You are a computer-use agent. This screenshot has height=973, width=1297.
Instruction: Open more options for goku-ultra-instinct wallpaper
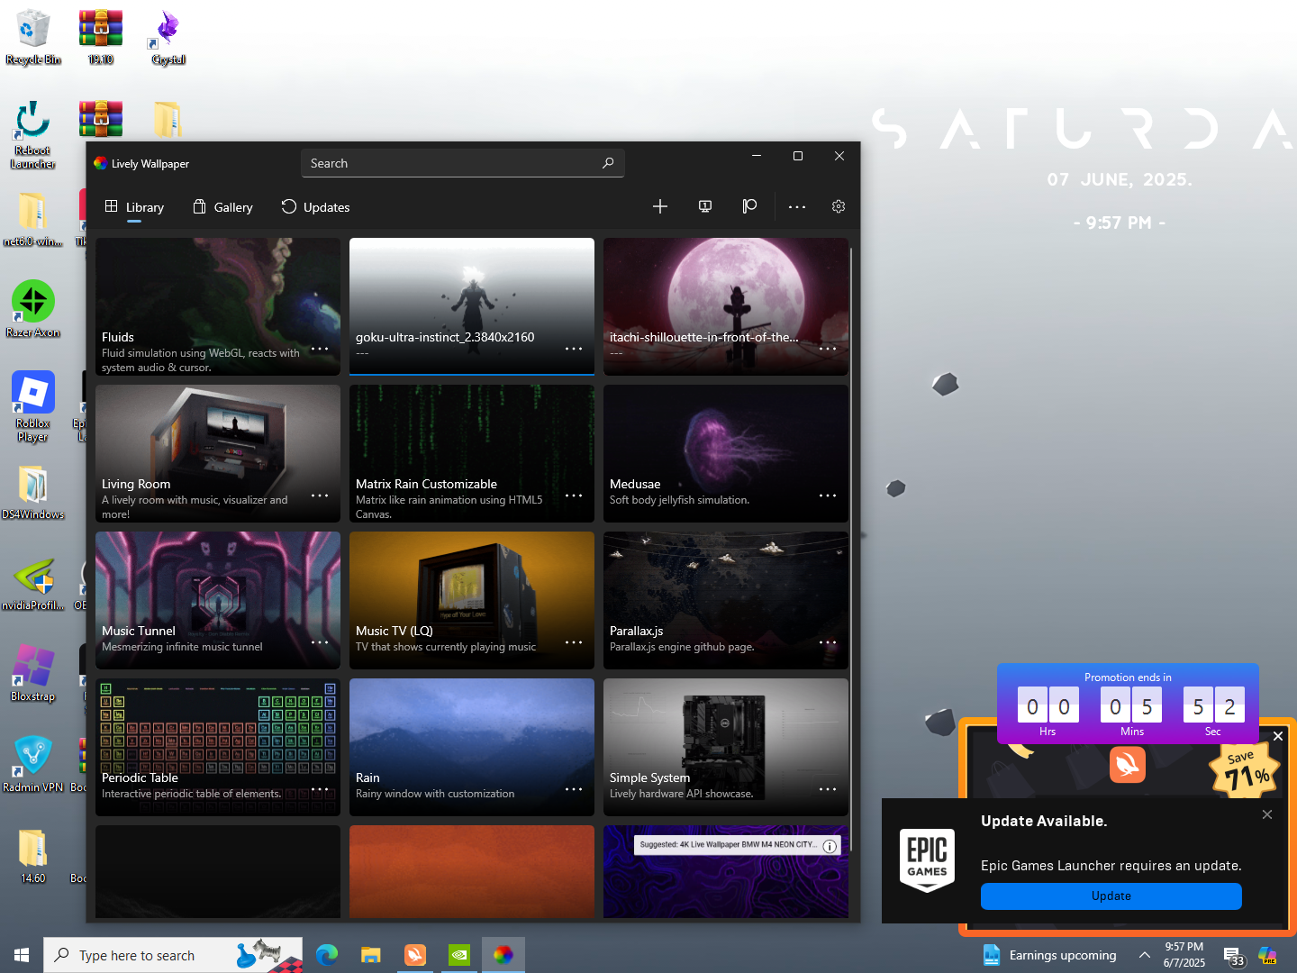pyautogui.click(x=574, y=349)
